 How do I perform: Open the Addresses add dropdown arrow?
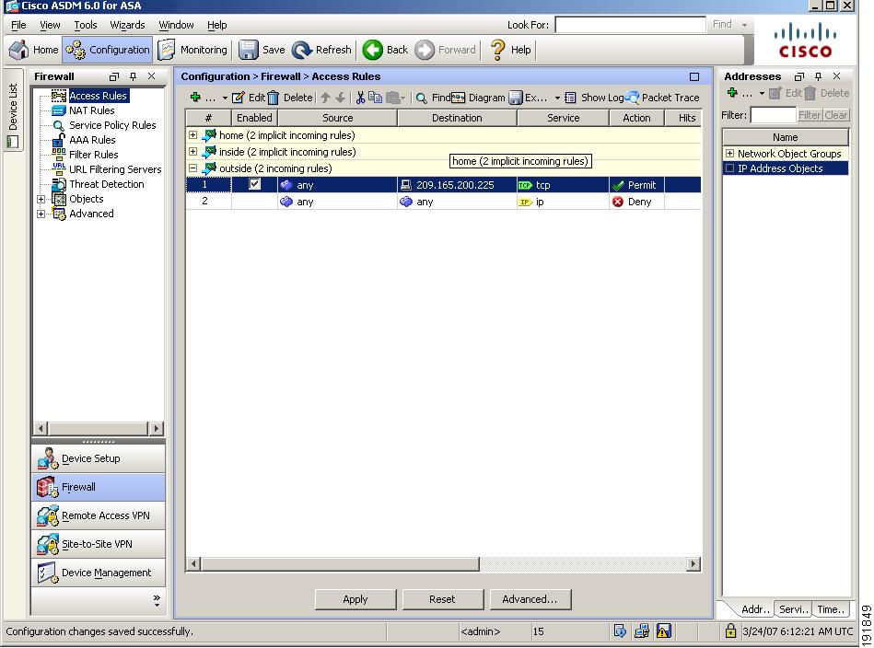[762, 93]
